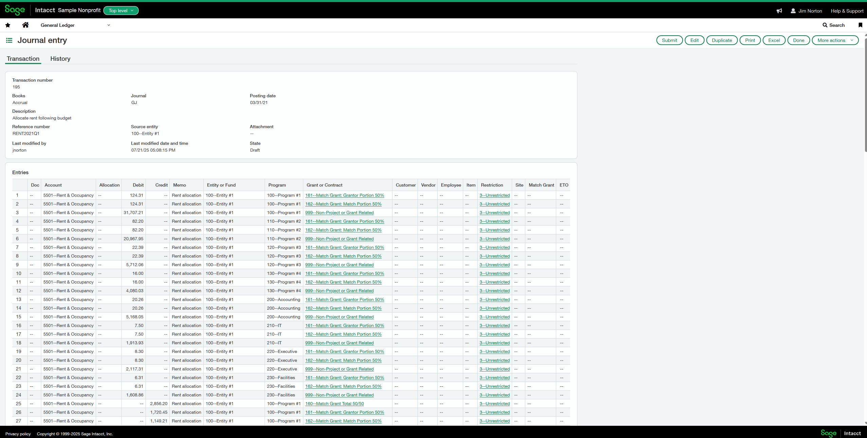Click the Jim Norton user icon
Image resolution: width=867 pixels, height=438 pixels.
[793, 11]
